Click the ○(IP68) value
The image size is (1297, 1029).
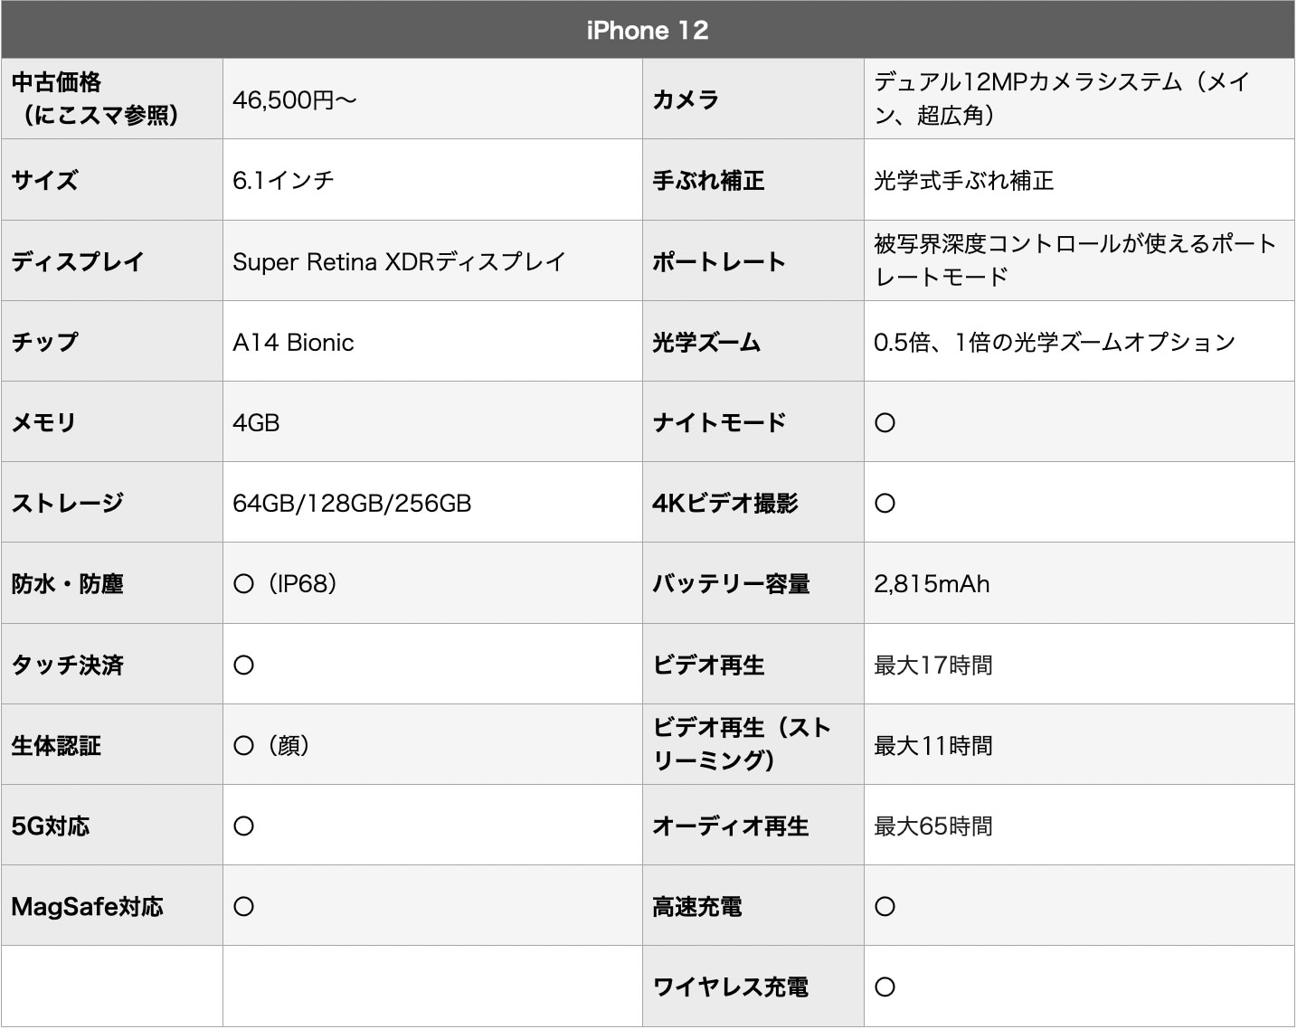click(x=286, y=583)
